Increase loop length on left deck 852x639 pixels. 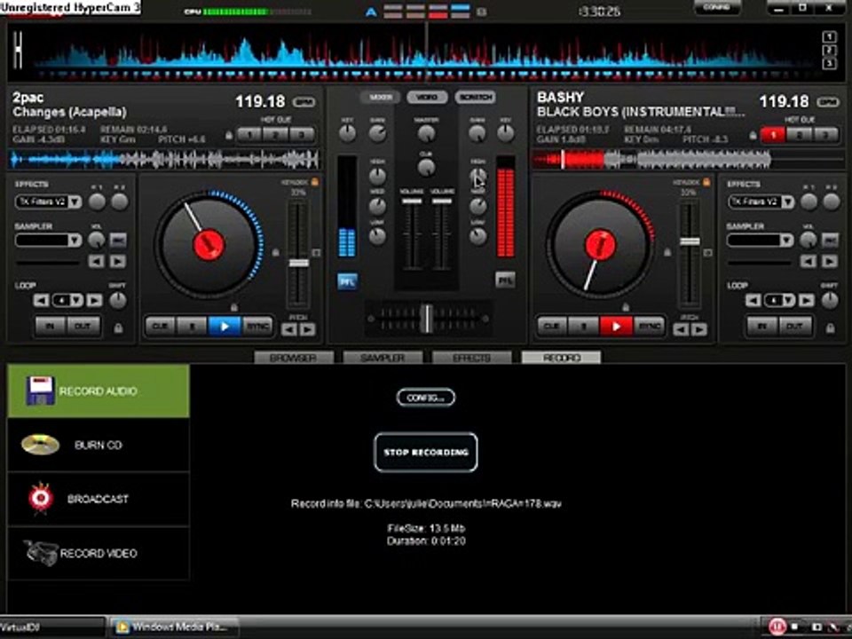pos(95,300)
